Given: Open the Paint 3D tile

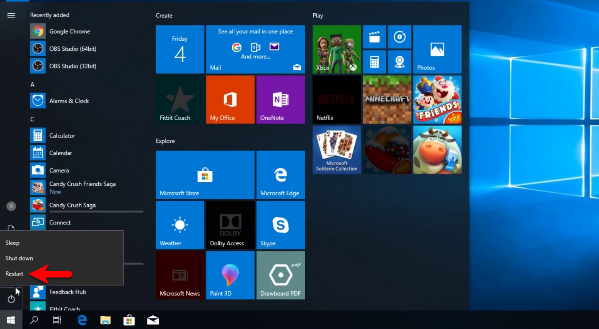Looking at the screenshot, I should 230,276.
